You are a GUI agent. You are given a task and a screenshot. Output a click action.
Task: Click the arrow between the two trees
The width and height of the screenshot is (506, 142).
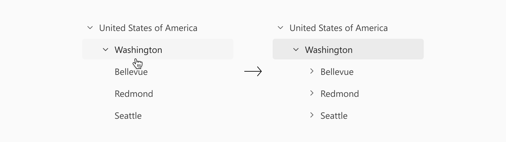[x=253, y=71]
